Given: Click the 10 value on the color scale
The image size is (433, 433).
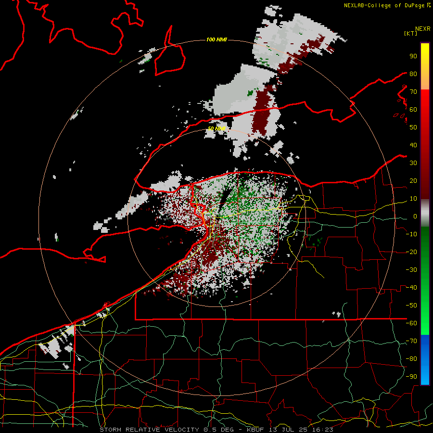Looking at the screenshot, I should coord(413,198).
